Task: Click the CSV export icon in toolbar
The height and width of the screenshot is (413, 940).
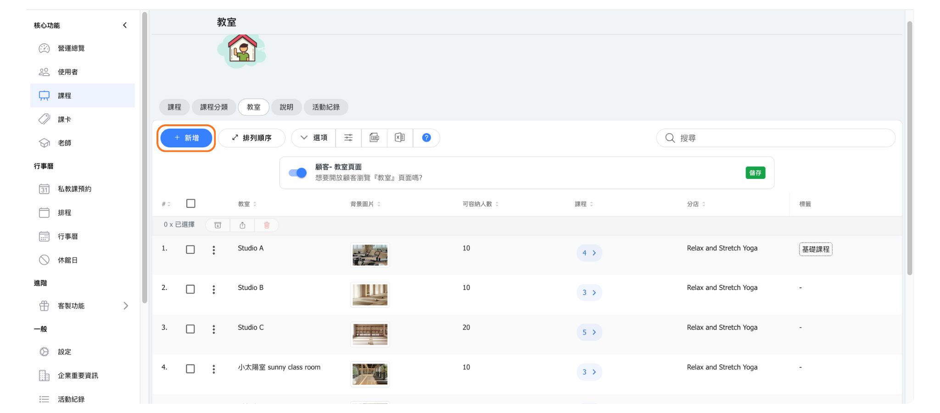Action: coord(375,138)
